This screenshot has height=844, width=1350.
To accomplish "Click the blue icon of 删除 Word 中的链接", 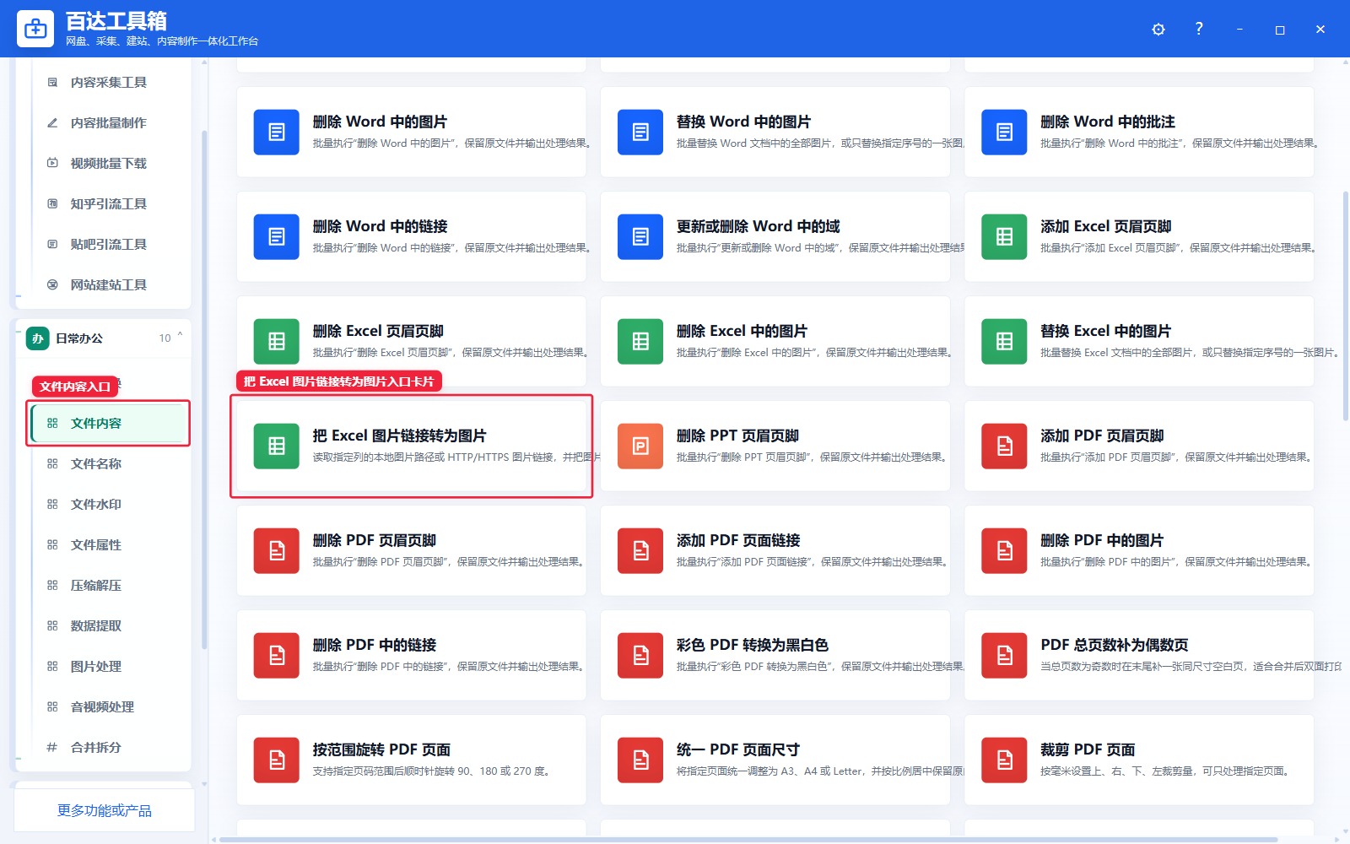I will 277,236.
